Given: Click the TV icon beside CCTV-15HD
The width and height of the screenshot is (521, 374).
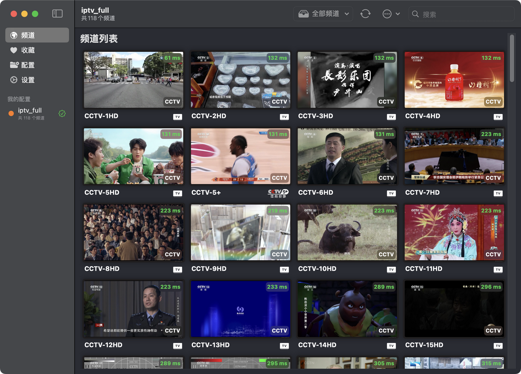Looking at the screenshot, I should pyautogui.click(x=498, y=346).
